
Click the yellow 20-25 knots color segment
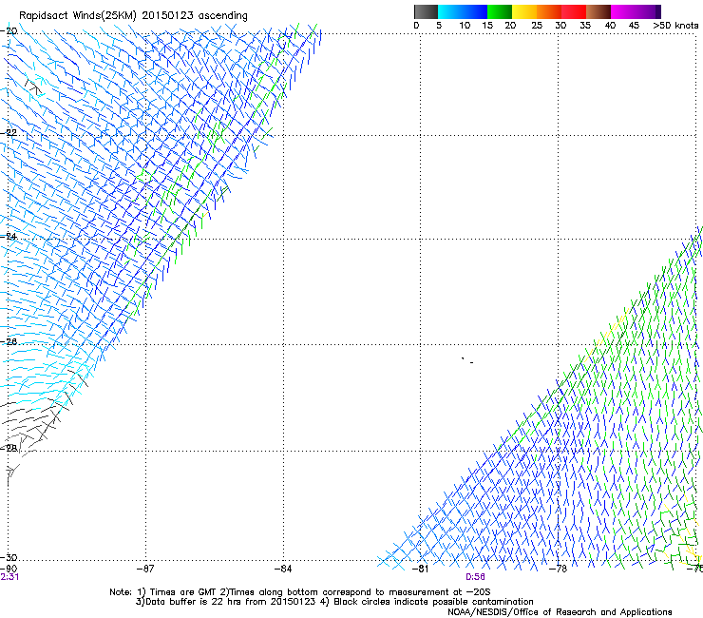coord(524,11)
